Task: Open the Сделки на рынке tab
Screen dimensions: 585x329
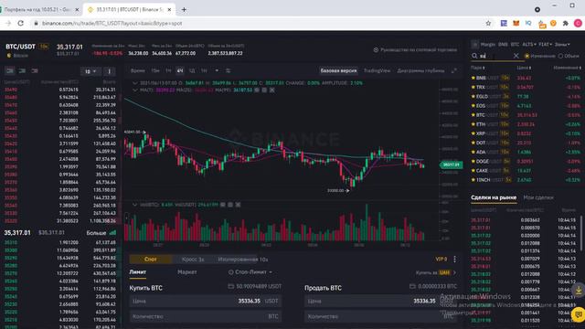Action: click(x=494, y=197)
